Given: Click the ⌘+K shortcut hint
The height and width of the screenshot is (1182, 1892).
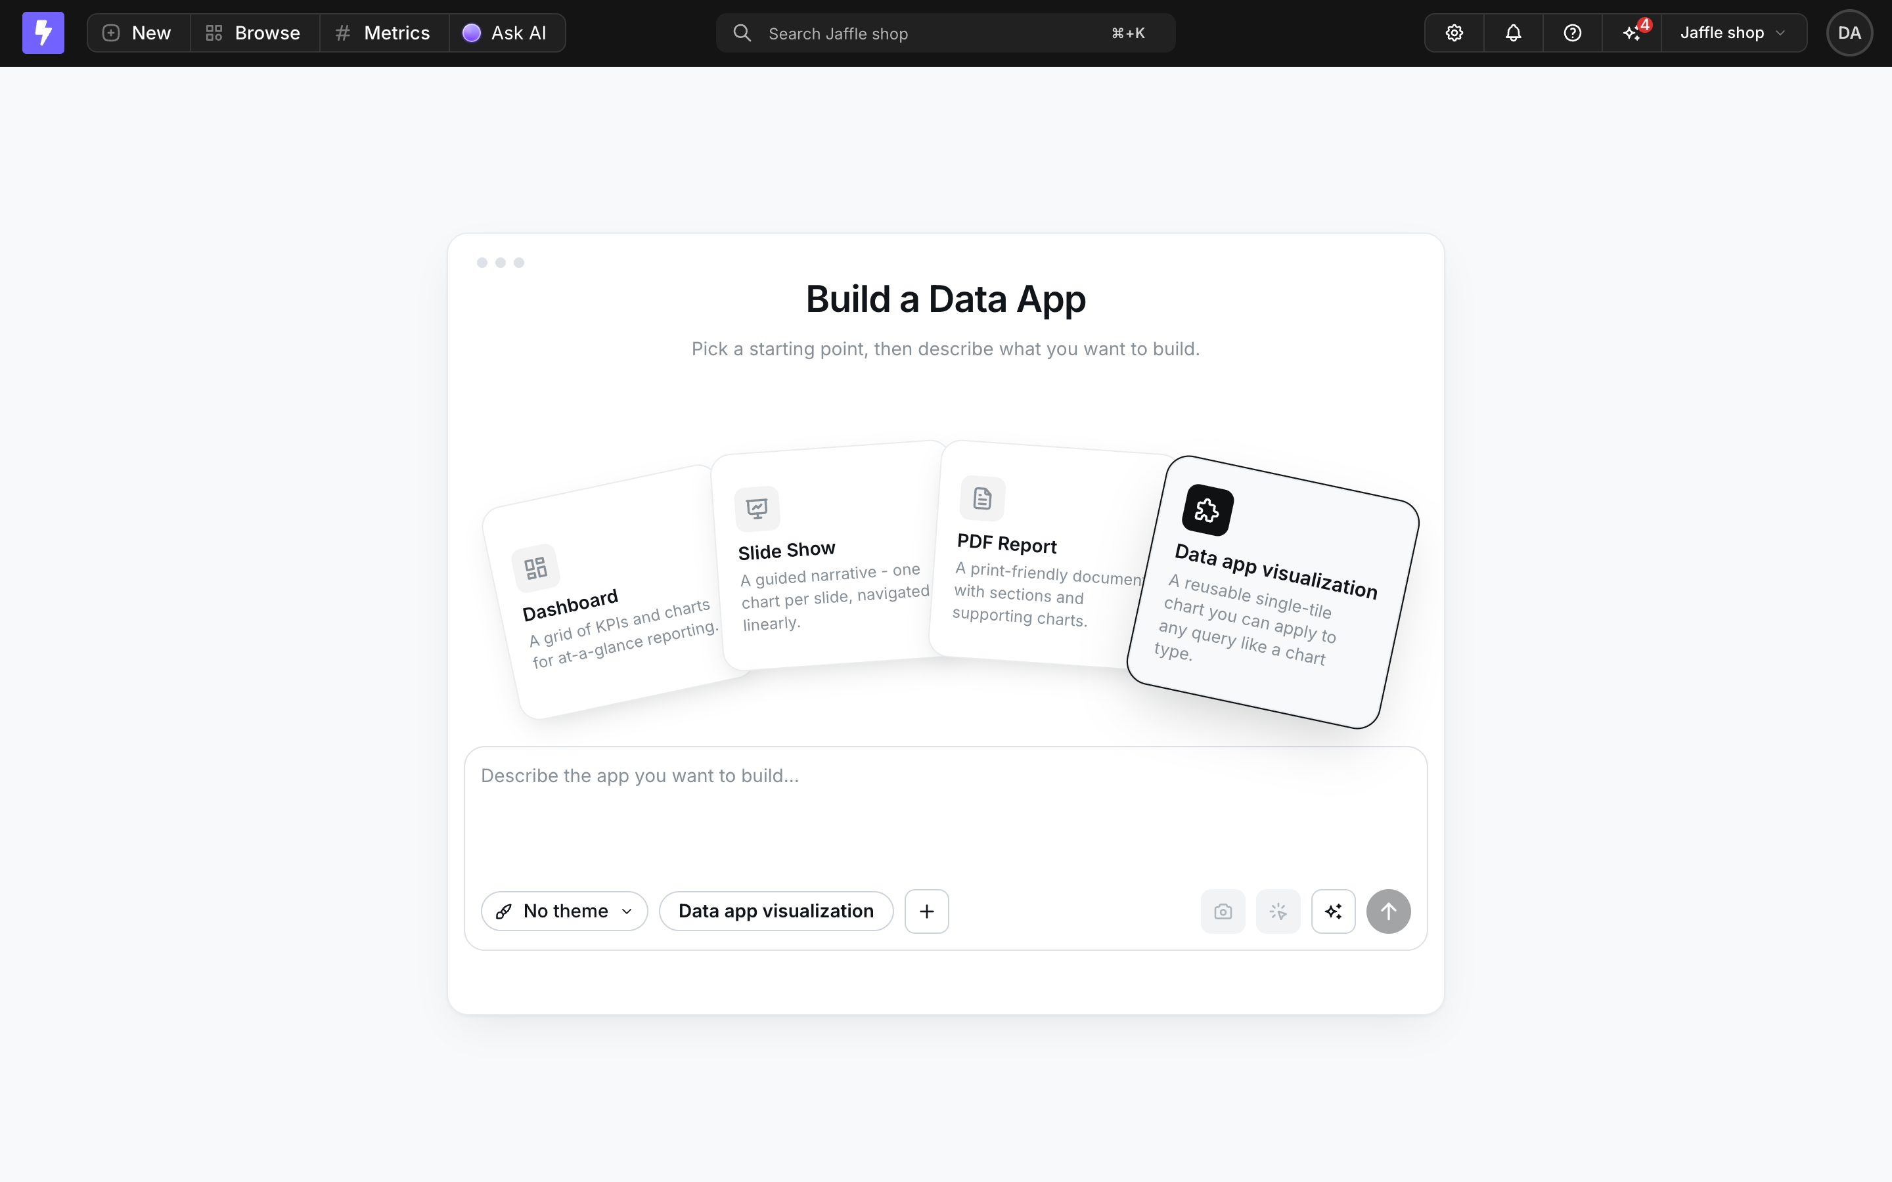Looking at the screenshot, I should point(1128,33).
